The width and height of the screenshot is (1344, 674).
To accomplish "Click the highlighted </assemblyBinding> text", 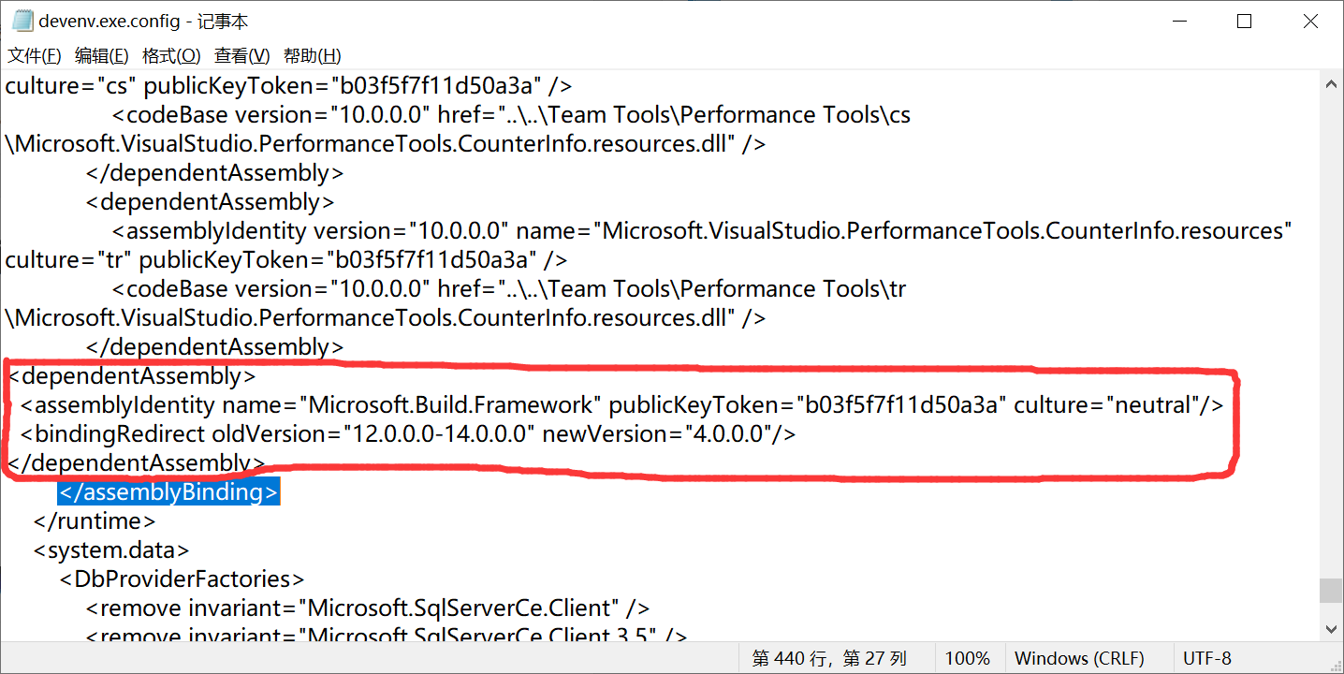I will click(x=168, y=492).
